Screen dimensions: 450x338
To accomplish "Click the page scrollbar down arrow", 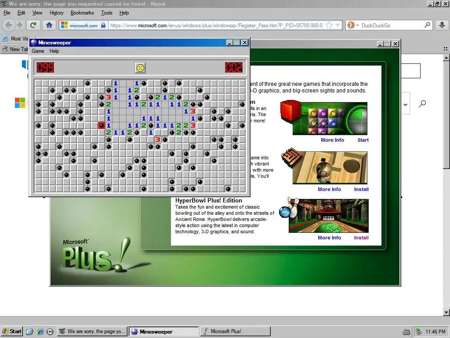I will click(x=446, y=312).
